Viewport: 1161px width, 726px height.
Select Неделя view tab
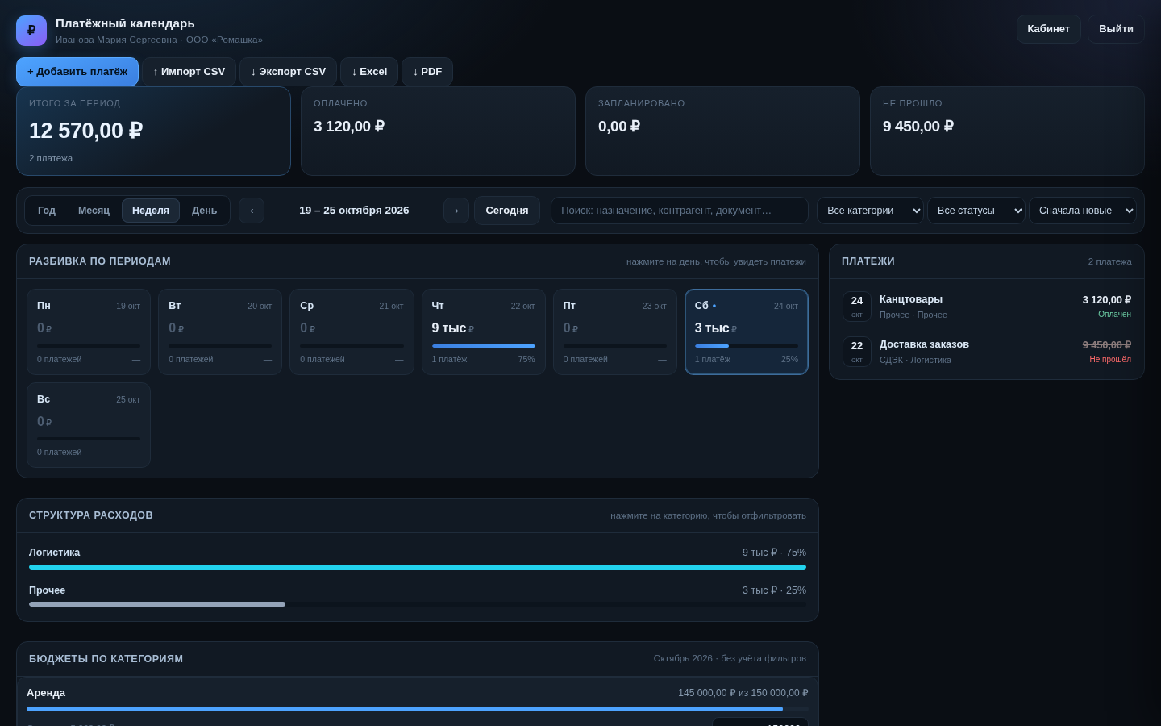click(151, 211)
